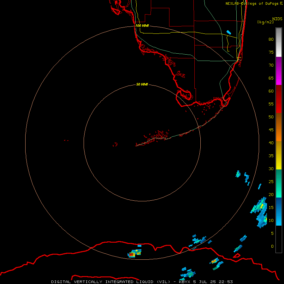Screen dimensions: 284x284
Task: Click the '100 NMI' range ring label
Action: coord(142,26)
